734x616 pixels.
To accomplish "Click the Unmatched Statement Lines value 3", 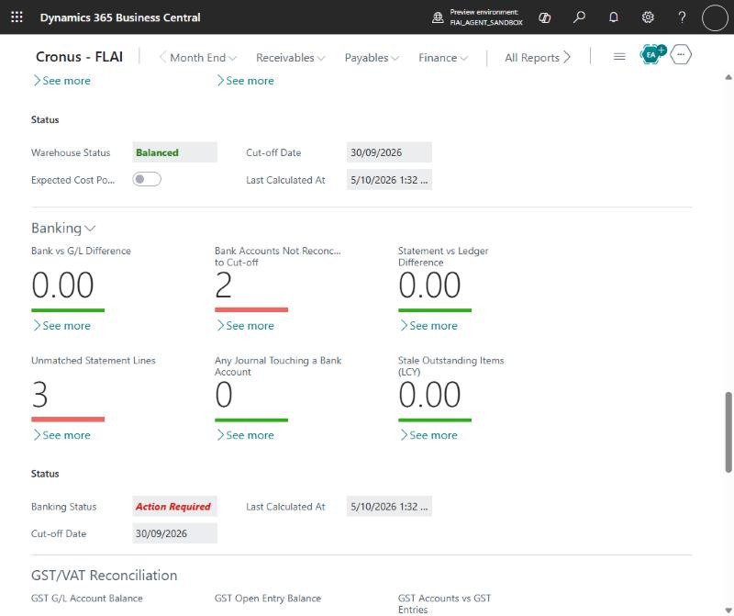I will point(39,395).
